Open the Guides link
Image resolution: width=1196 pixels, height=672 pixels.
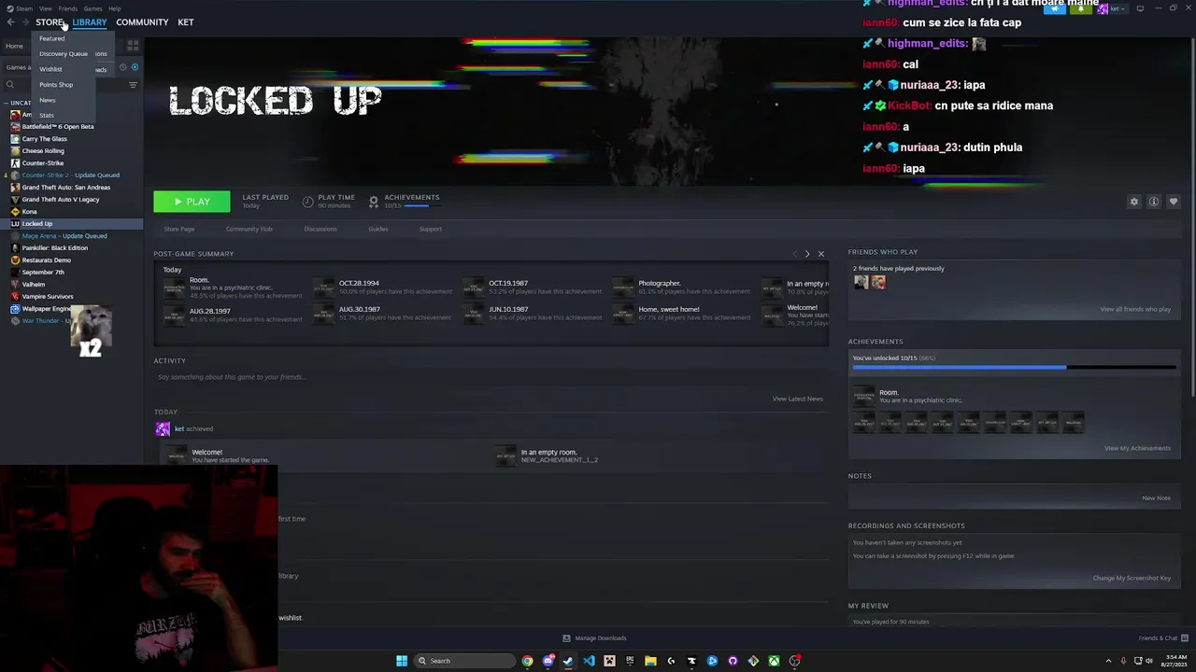[378, 229]
